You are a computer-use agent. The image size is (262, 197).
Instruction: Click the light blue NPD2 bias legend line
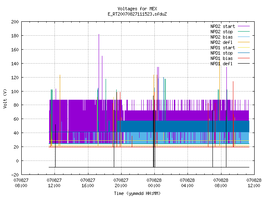point(244,37)
